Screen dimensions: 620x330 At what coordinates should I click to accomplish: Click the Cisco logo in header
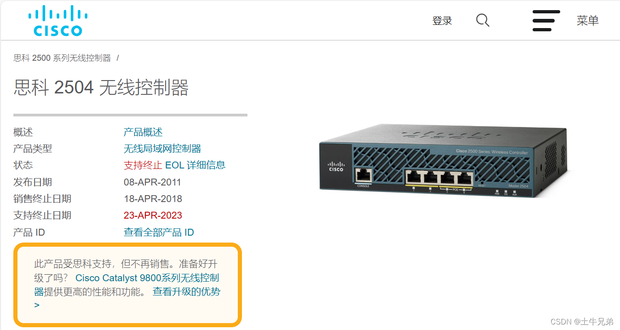click(57, 21)
